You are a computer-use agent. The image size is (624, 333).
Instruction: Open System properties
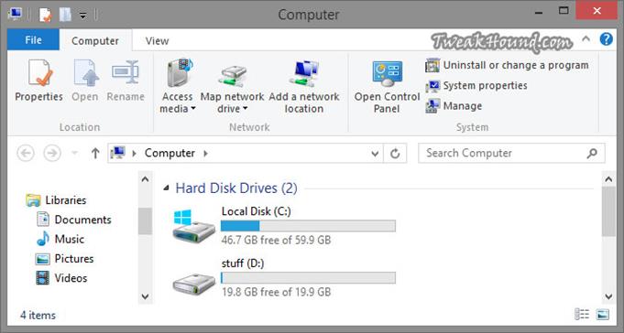[x=476, y=86]
